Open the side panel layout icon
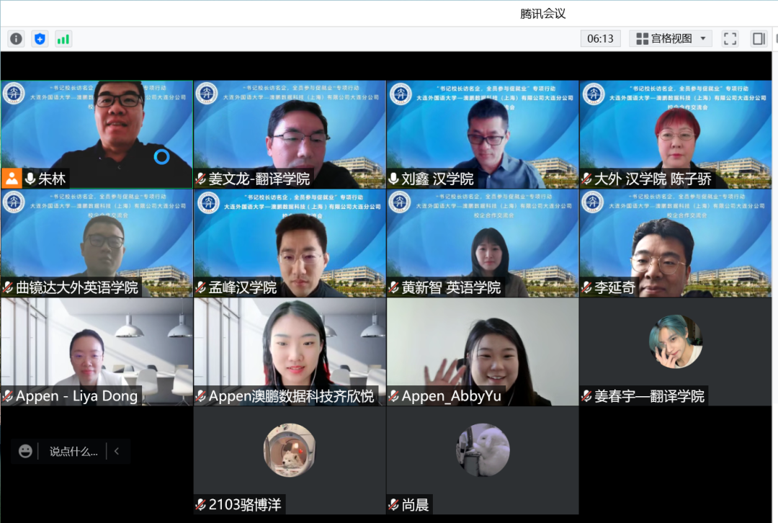778x523 pixels. click(x=759, y=39)
